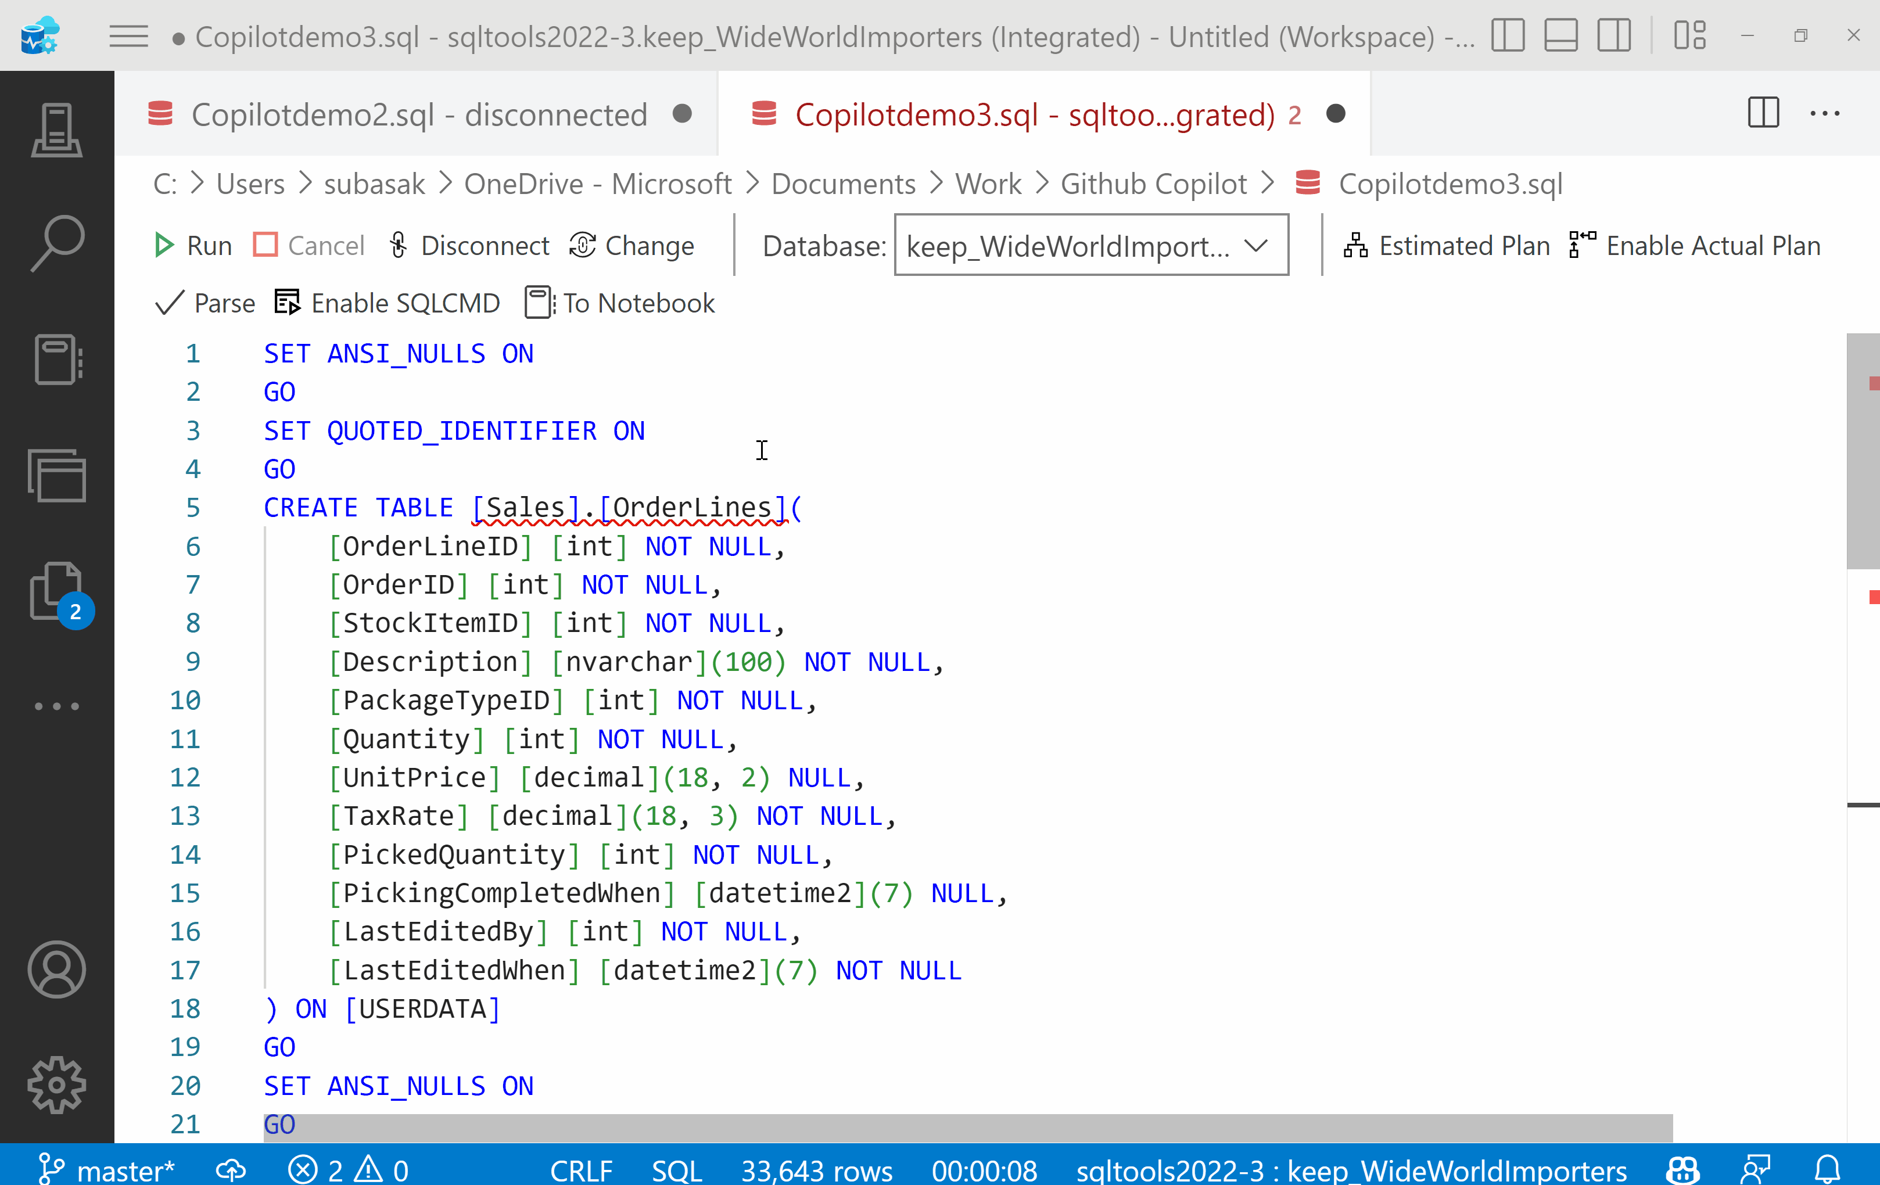Image resolution: width=1880 pixels, height=1185 pixels.
Task: Open editor More Actions ellipsis menu
Action: click(x=1825, y=114)
